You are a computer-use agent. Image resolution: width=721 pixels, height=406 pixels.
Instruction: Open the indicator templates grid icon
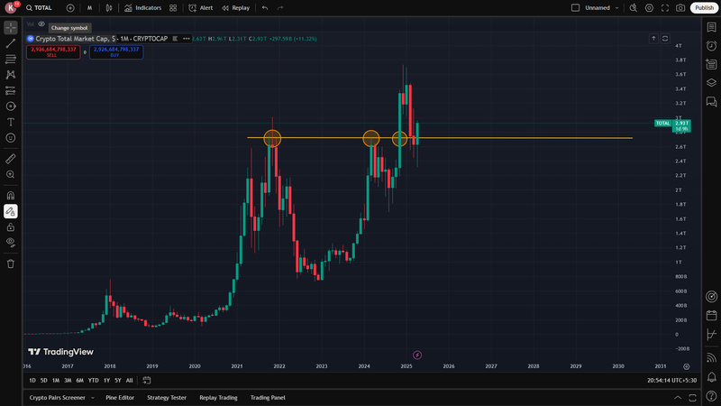(173, 8)
